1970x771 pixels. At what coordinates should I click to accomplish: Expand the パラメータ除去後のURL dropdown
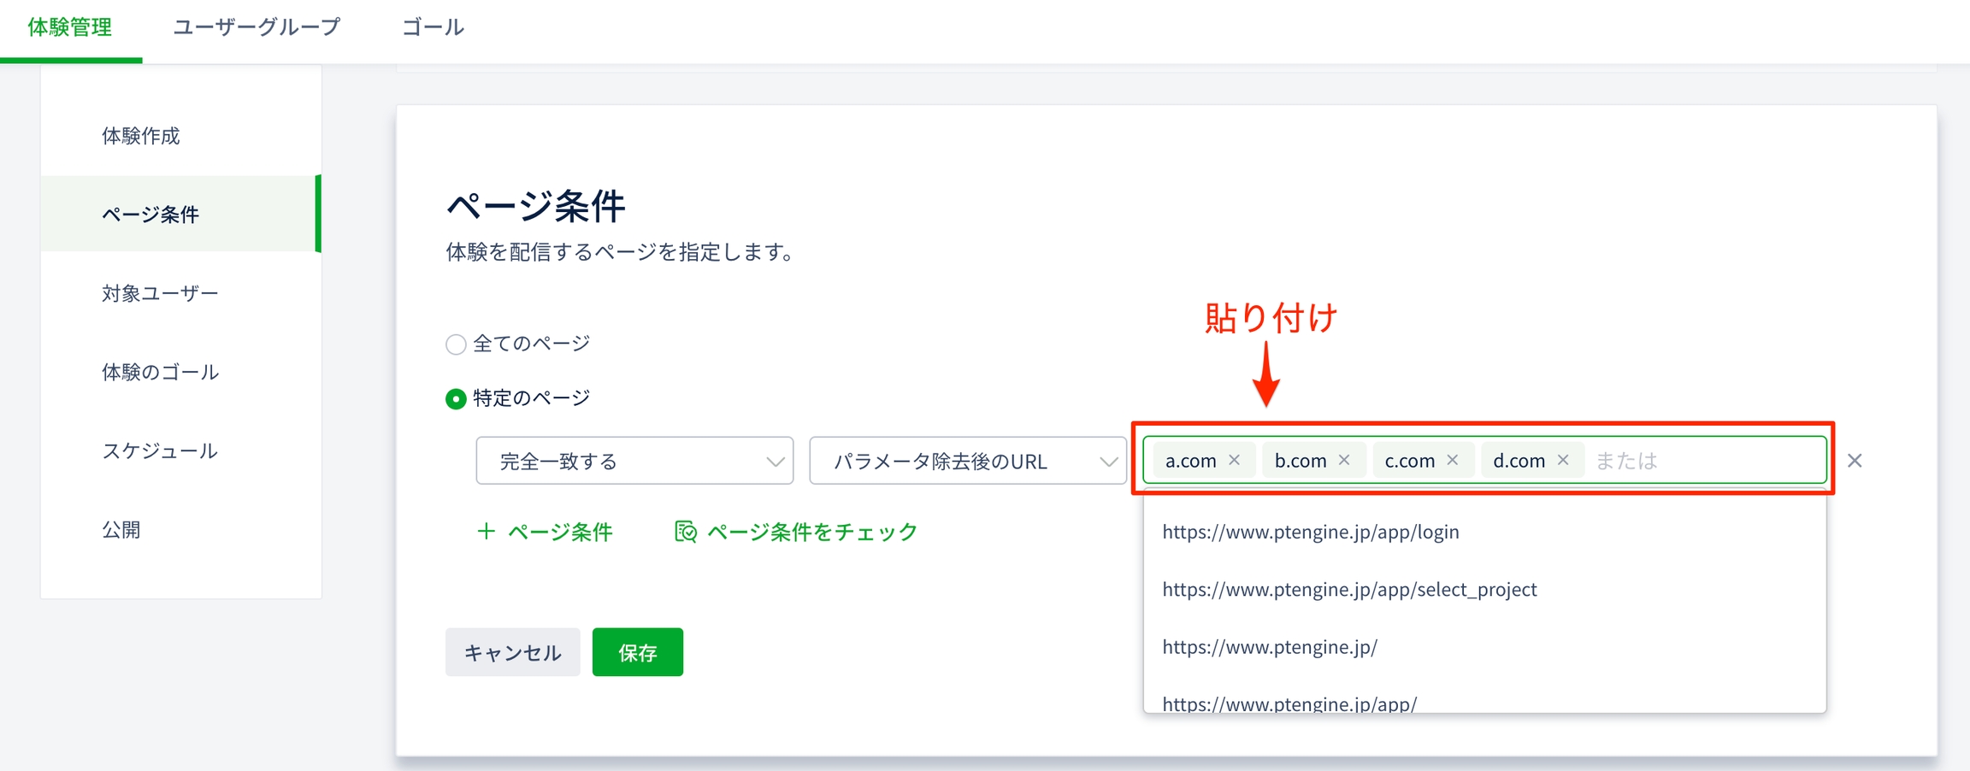[967, 461]
